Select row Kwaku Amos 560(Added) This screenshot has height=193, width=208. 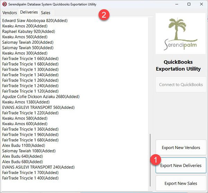click(25, 37)
